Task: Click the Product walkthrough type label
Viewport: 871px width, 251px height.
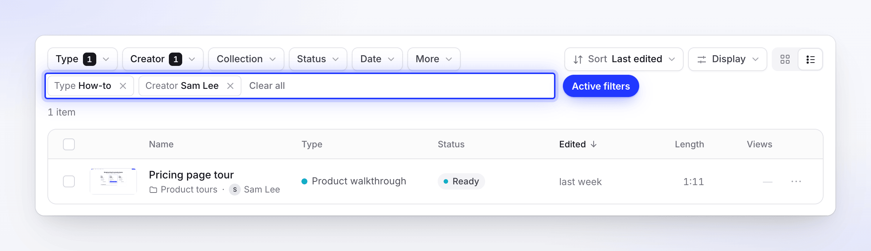Action: coord(359,181)
